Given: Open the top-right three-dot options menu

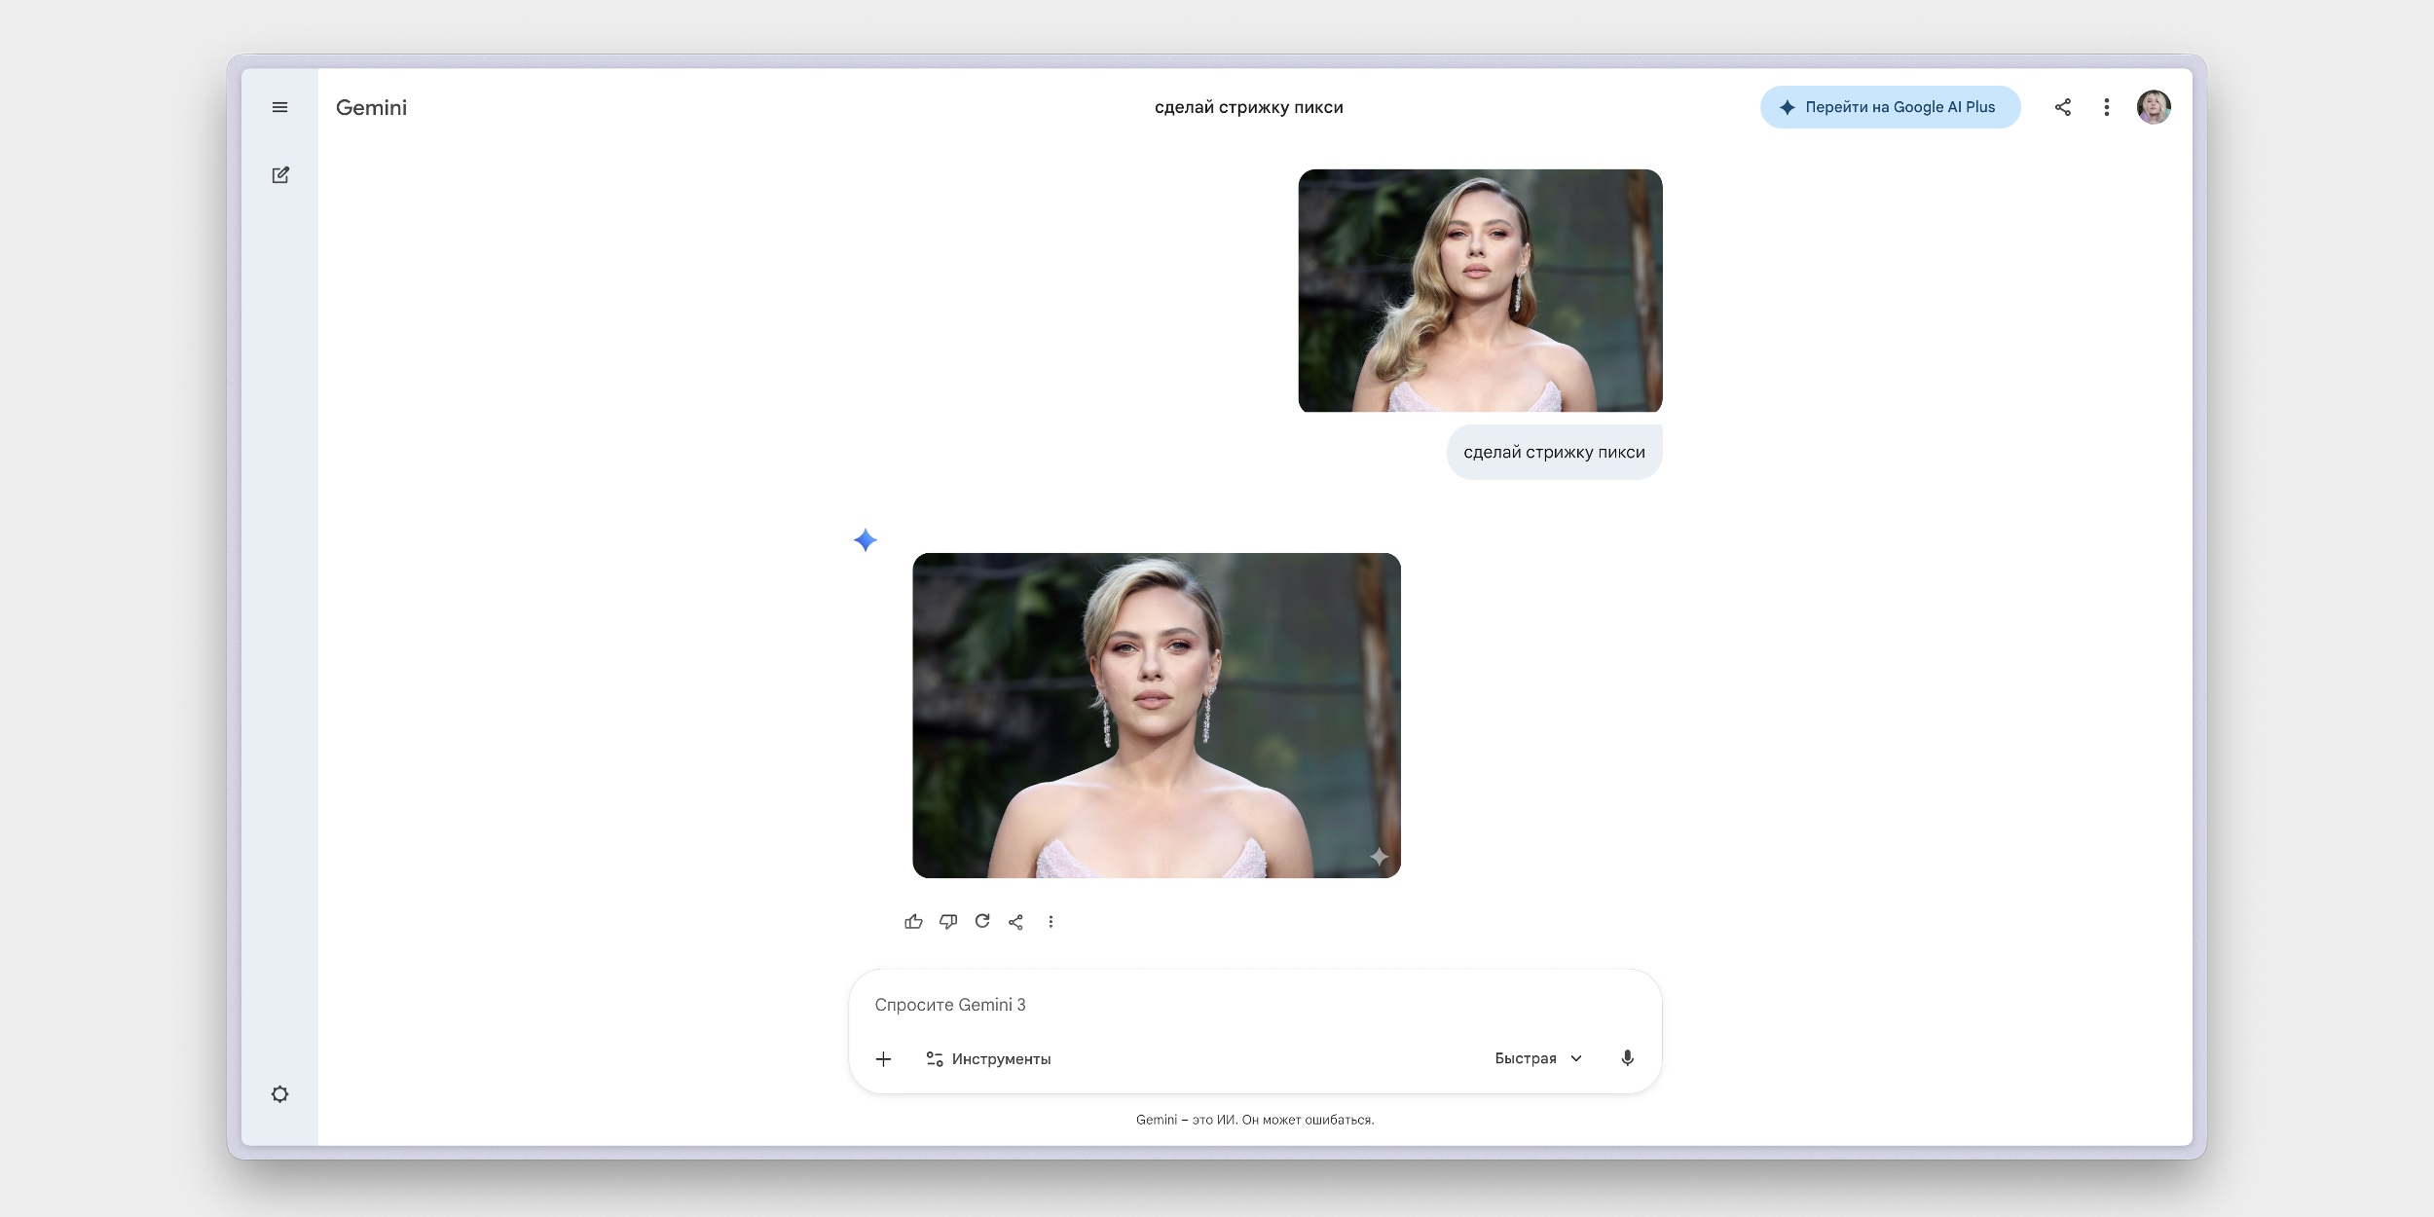Looking at the screenshot, I should tap(2106, 107).
